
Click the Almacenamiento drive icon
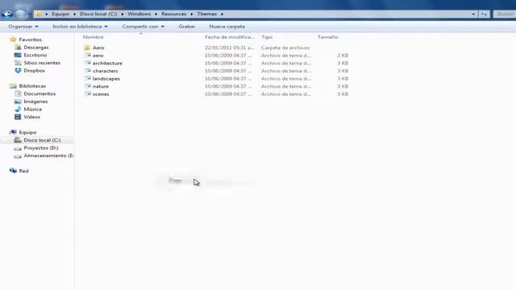click(18, 155)
